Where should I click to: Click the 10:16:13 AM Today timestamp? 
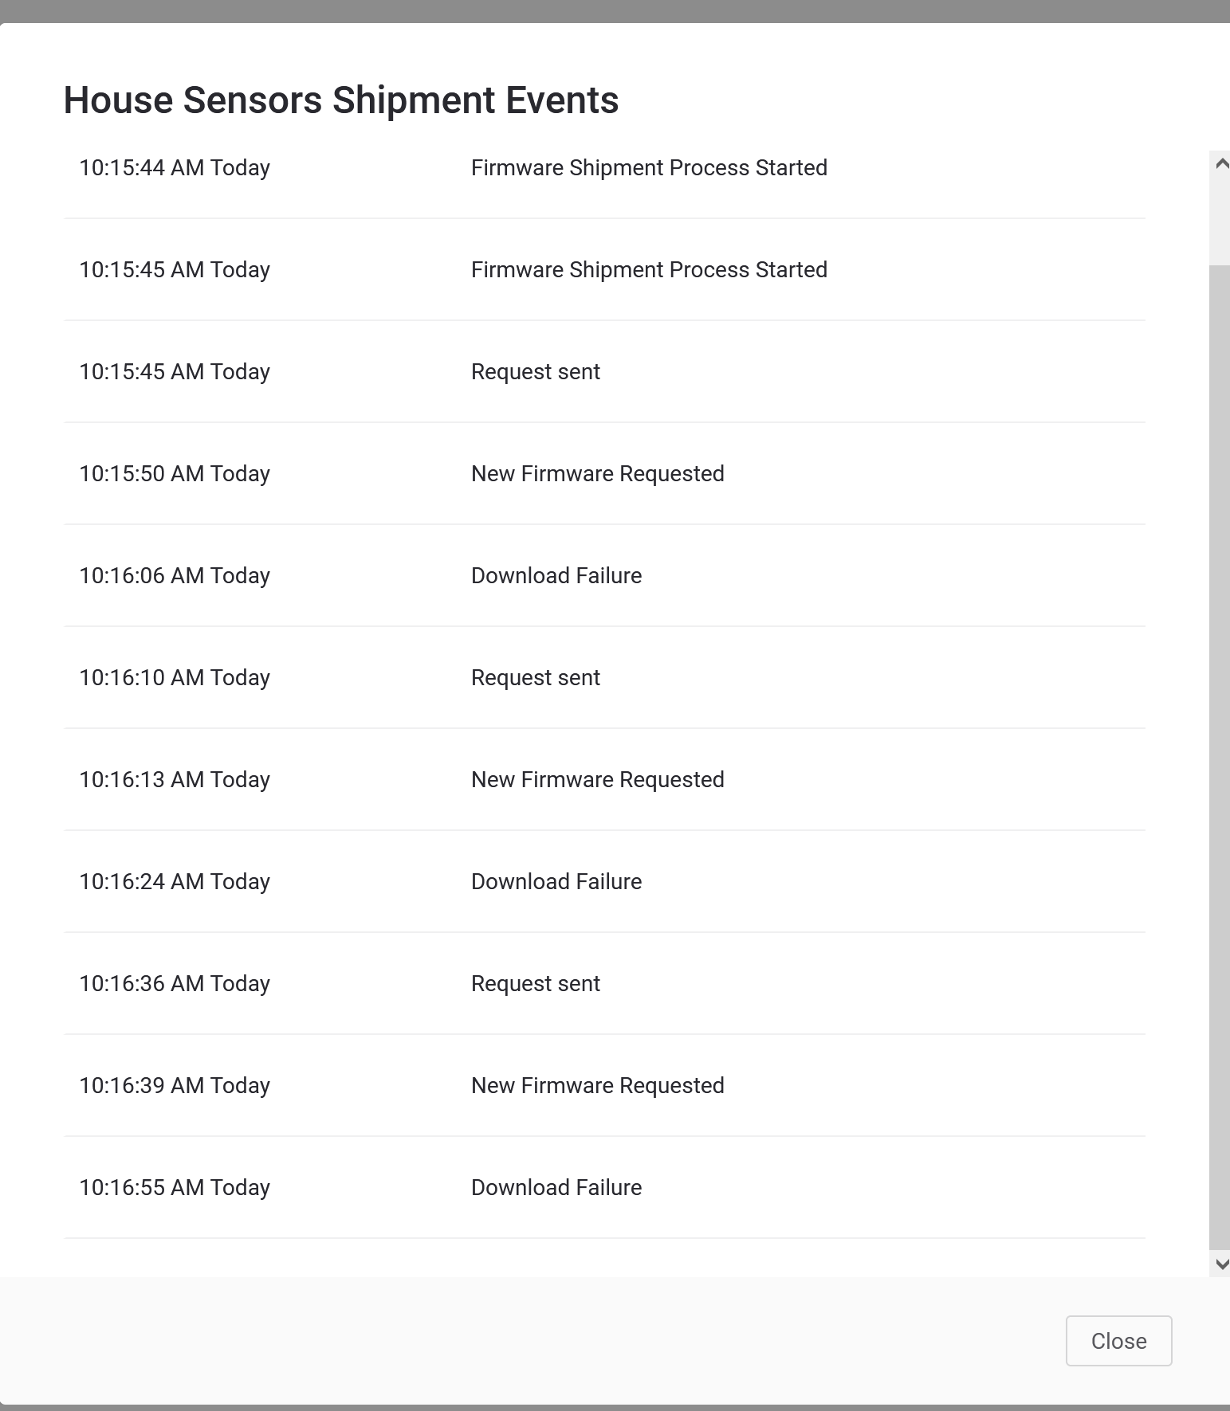pyautogui.click(x=175, y=780)
